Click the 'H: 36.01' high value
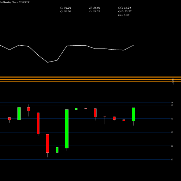 click(95, 8)
